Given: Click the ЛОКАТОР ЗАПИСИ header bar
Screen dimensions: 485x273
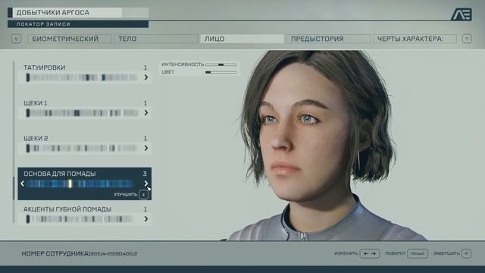Looking at the screenshot, I should click(78, 24).
